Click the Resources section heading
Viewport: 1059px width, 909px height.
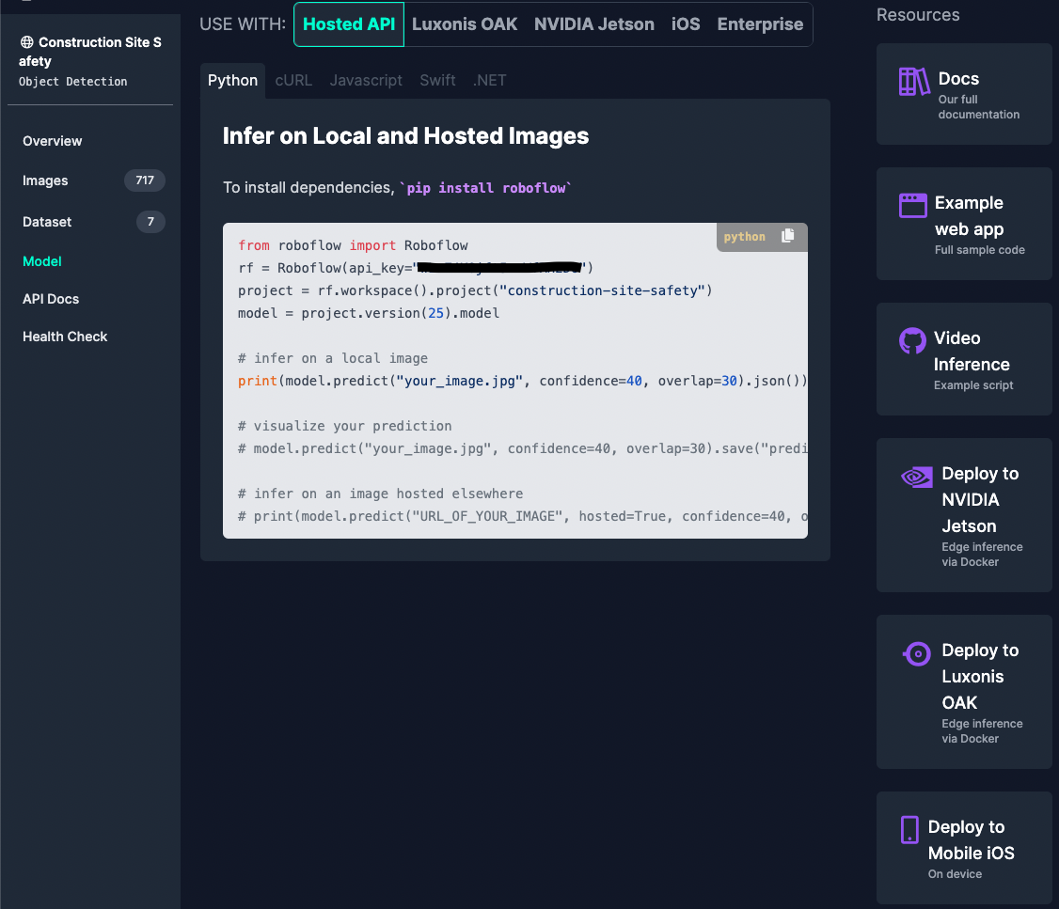(918, 15)
